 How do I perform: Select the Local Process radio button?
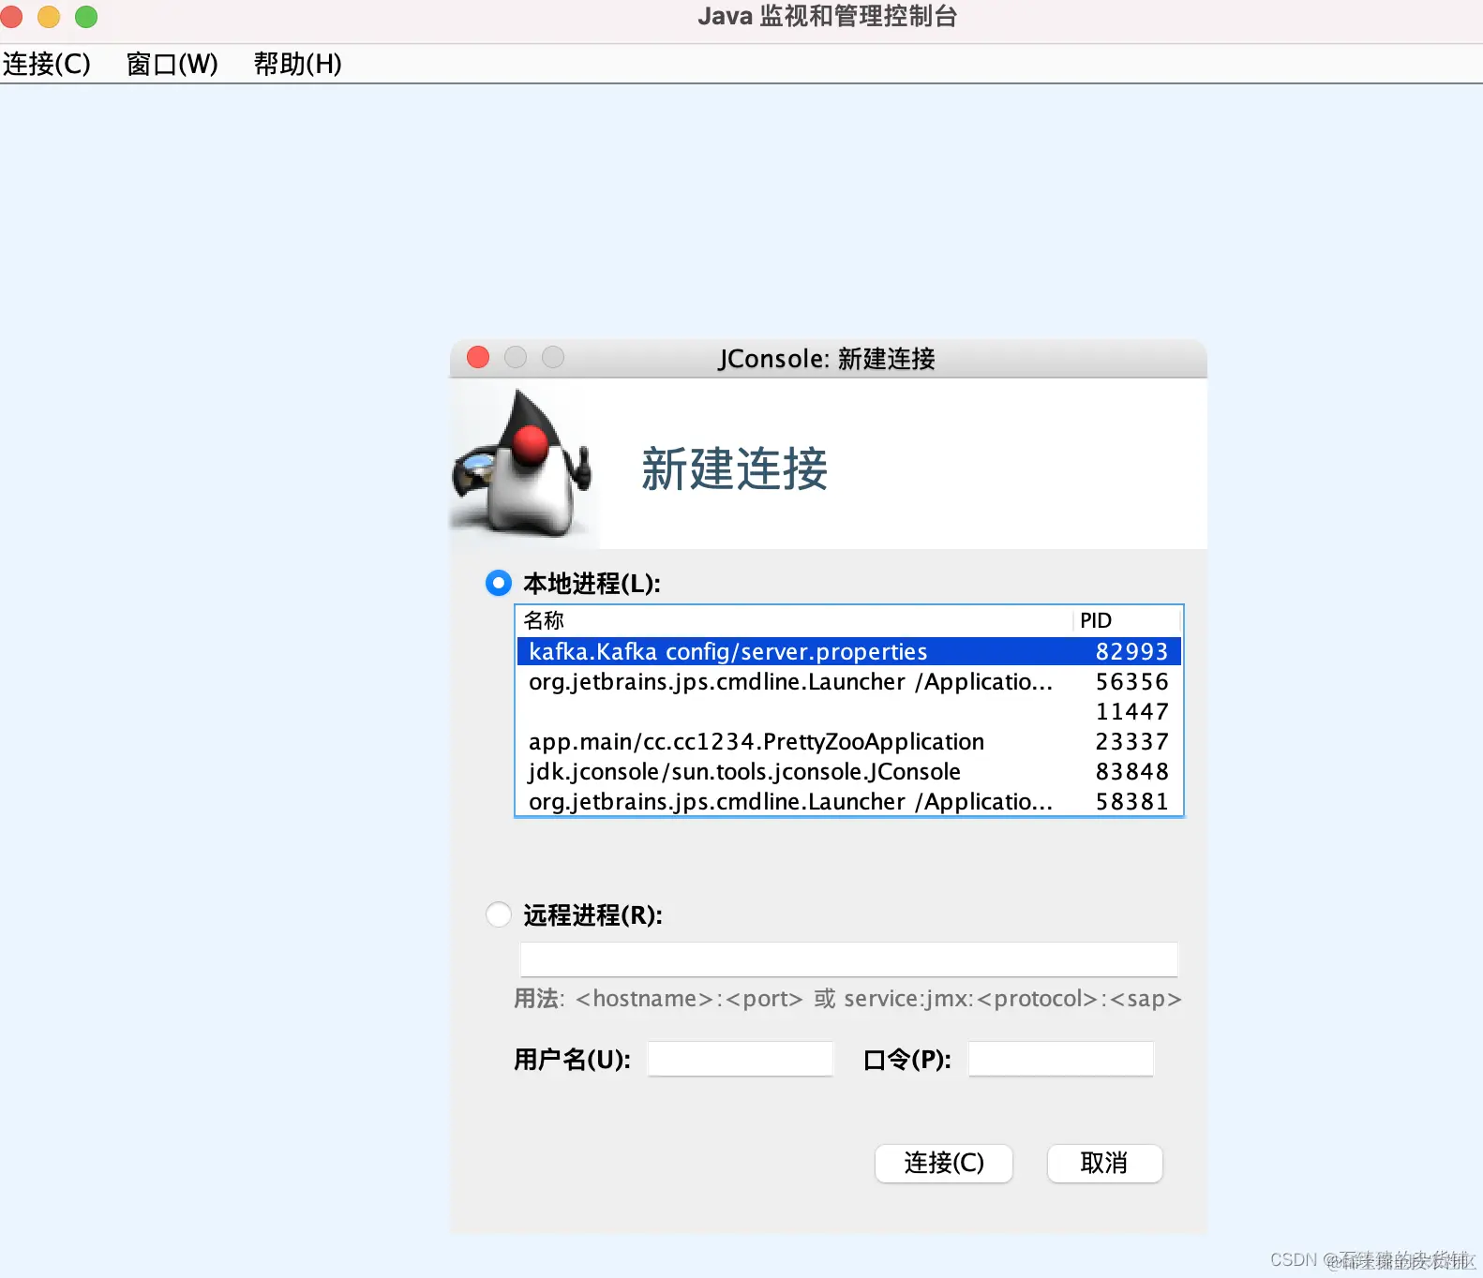click(498, 583)
